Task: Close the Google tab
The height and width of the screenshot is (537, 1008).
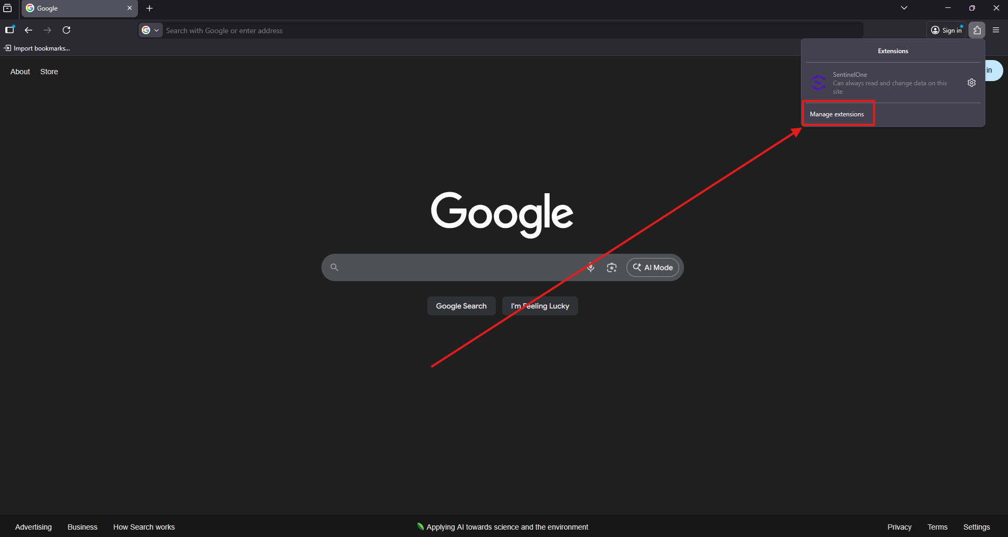Action: pyautogui.click(x=130, y=8)
